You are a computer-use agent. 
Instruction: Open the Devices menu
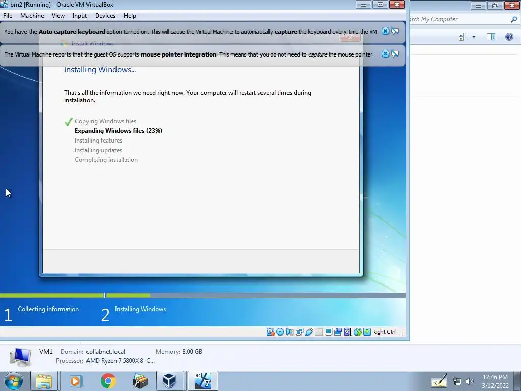[105, 16]
